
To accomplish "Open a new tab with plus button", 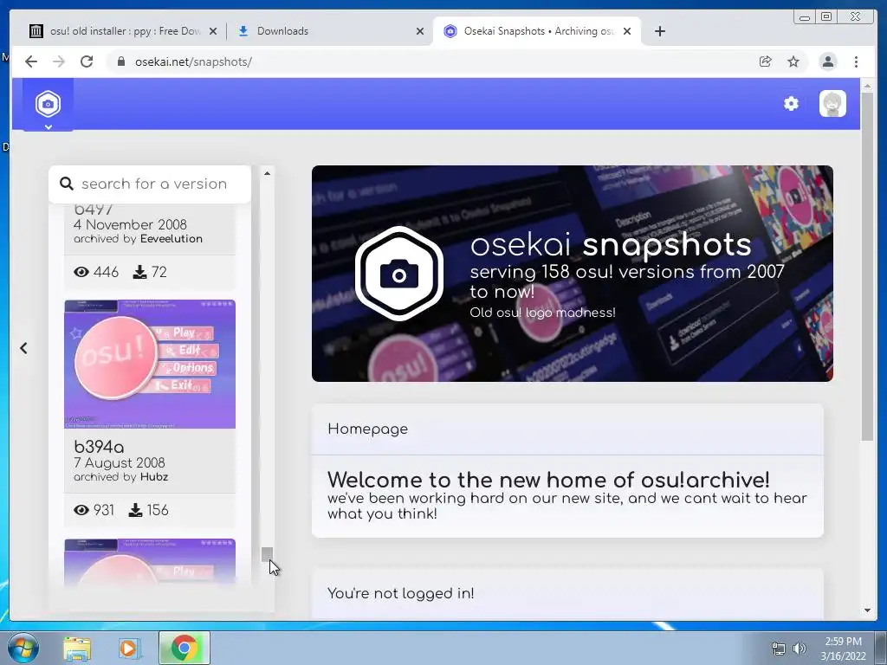I will (659, 31).
